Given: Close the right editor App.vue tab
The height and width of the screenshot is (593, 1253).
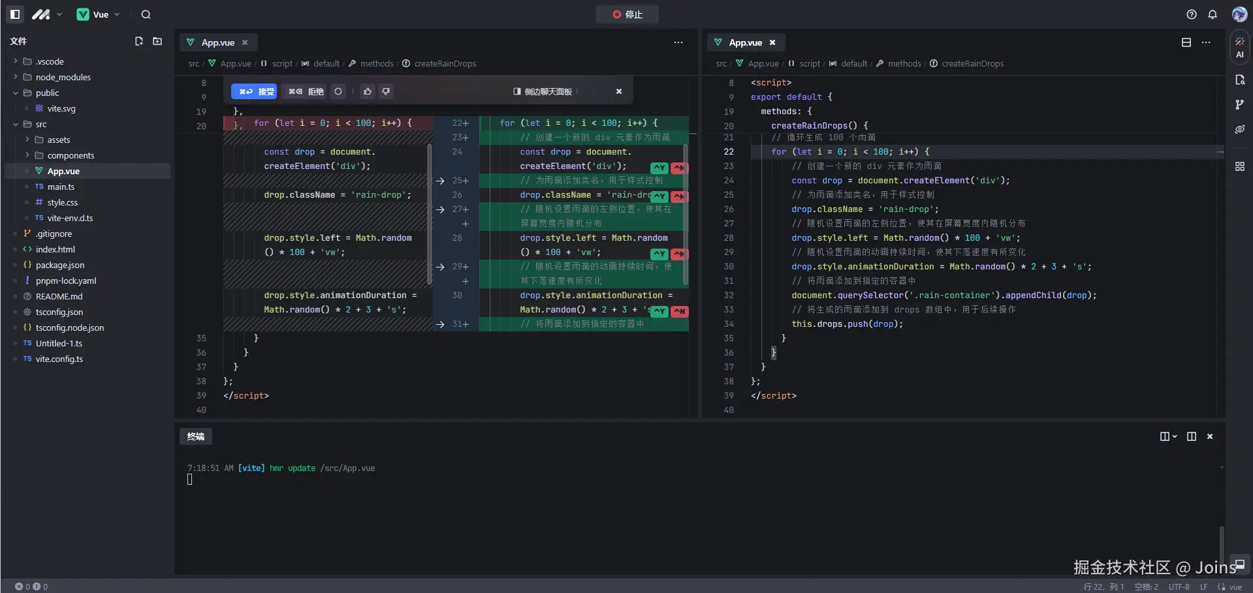Looking at the screenshot, I should [x=772, y=42].
